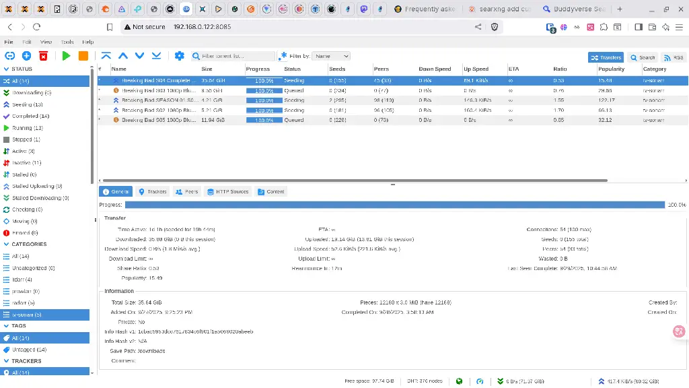689x388 pixels.
Task: Click the Add Torrent File plus icon
Action: (x=26, y=56)
